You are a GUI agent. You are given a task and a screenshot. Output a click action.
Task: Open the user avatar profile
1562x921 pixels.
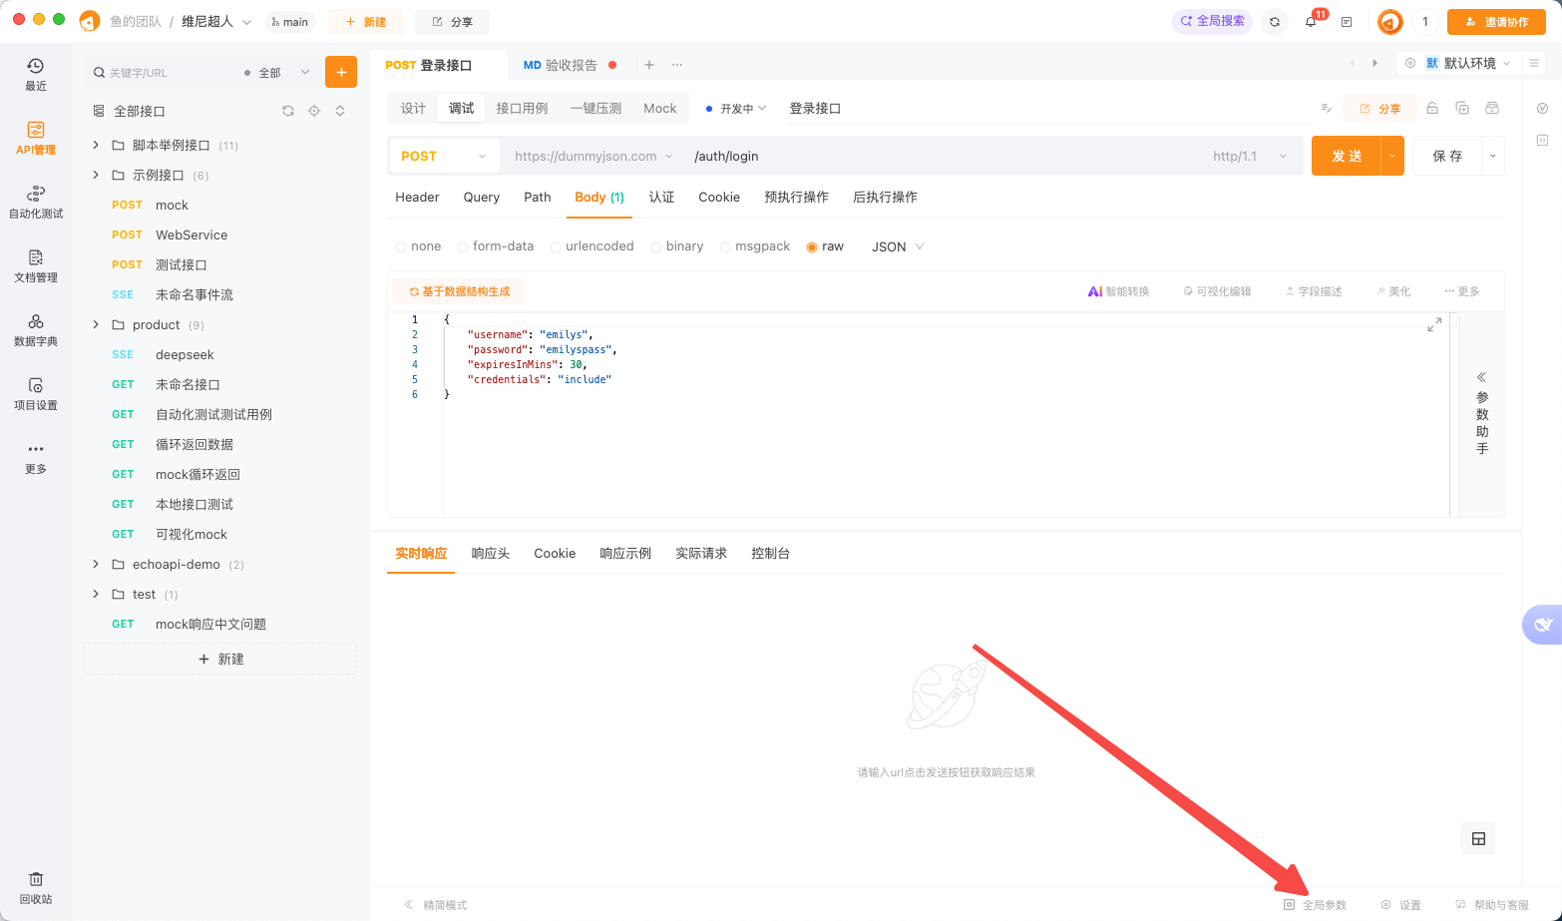(1389, 21)
